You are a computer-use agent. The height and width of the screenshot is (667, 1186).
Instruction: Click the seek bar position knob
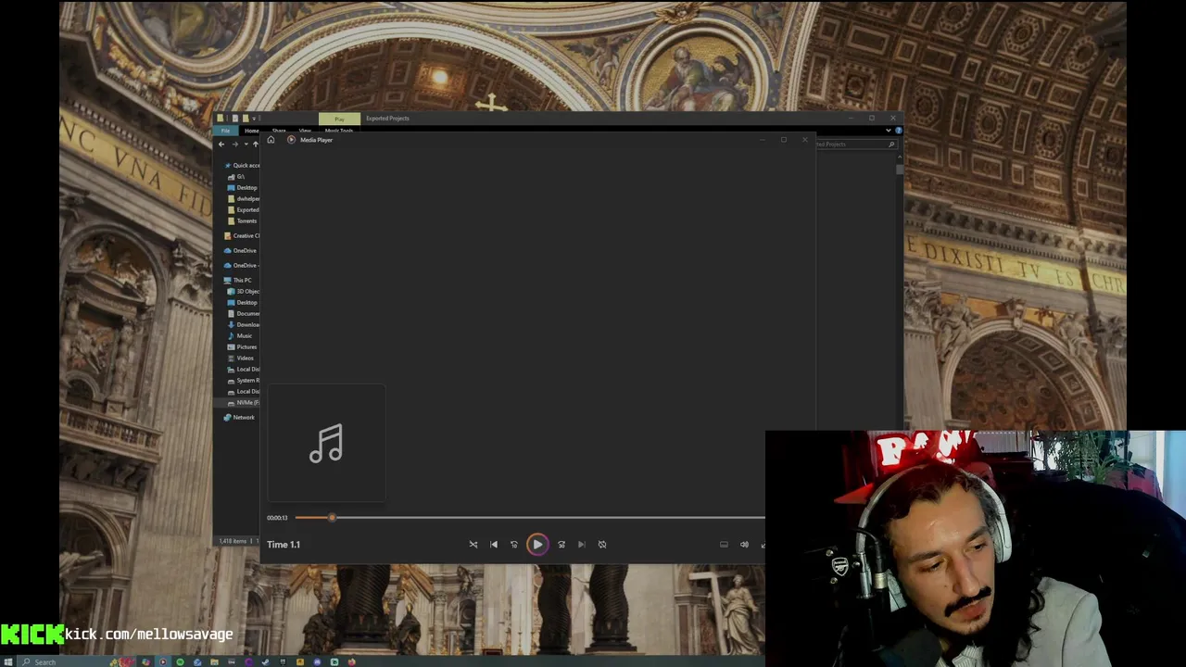332,518
